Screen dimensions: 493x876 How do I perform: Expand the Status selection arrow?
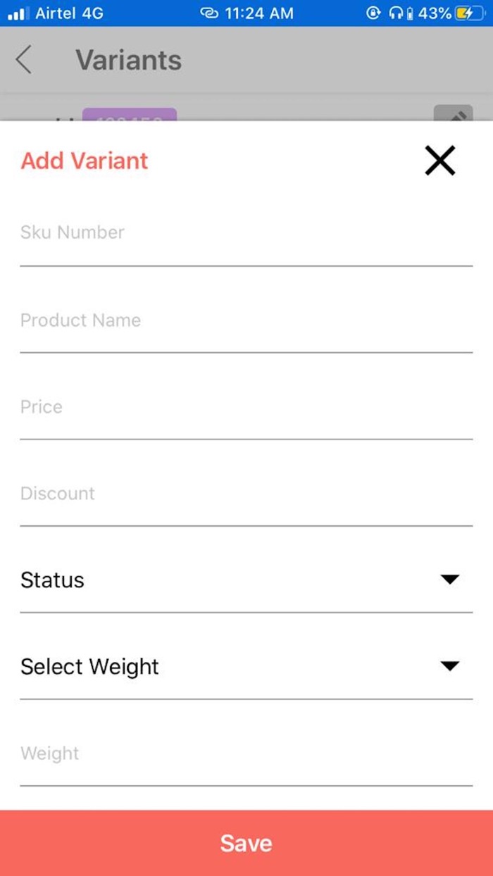click(x=449, y=580)
